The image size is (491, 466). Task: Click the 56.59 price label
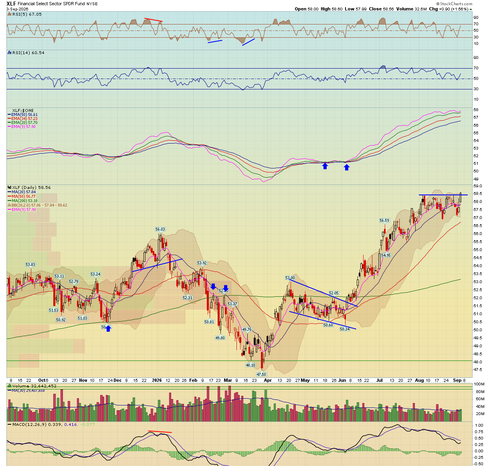point(384,221)
